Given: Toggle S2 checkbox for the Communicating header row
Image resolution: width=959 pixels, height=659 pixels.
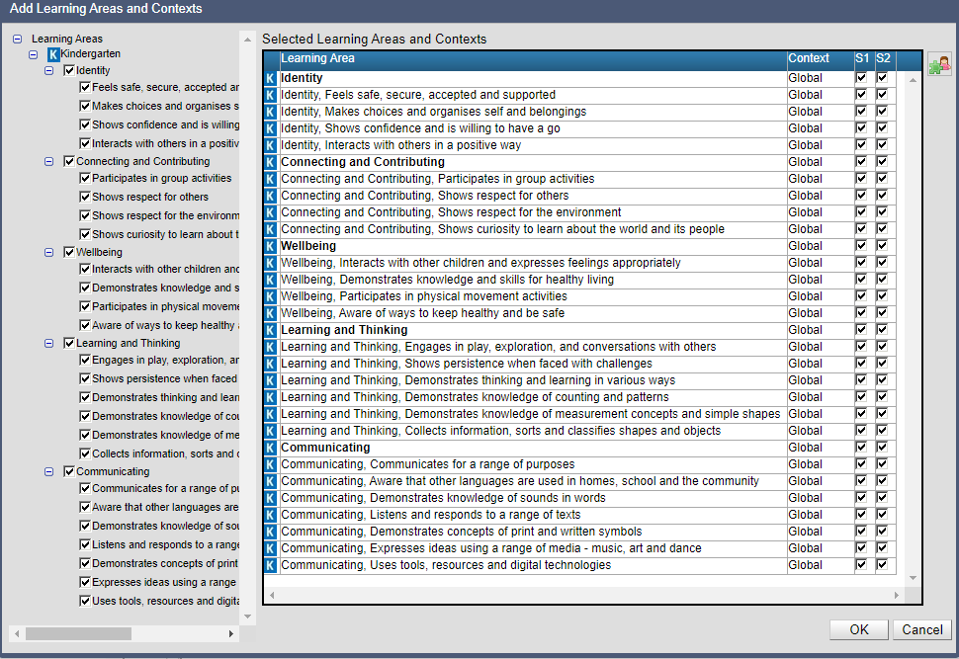Looking at the screenshot, I should point(882,448).
